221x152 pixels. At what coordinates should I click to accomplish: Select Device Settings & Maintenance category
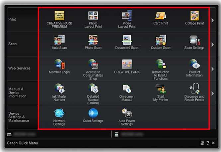19,117
